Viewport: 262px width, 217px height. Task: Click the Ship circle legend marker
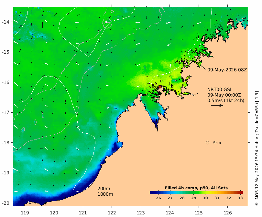(x=207, y=143)
